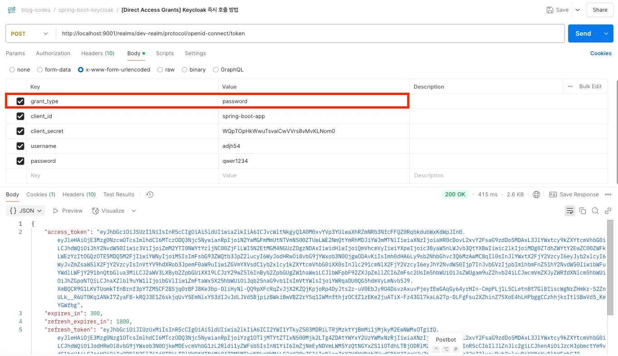Switch to response Cookies (1) tab
This screenshot has height=356, width=618.
pos(41,195)
